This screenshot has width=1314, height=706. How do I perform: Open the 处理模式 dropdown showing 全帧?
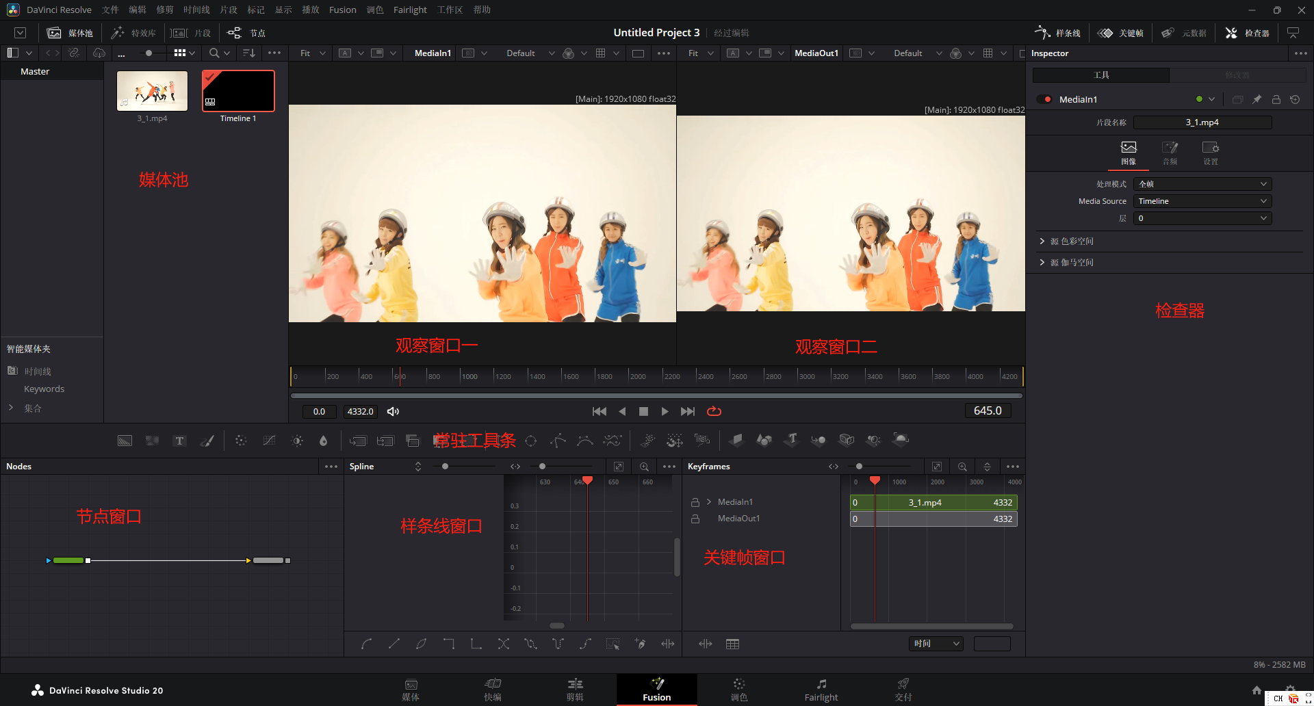point(1202,184)
